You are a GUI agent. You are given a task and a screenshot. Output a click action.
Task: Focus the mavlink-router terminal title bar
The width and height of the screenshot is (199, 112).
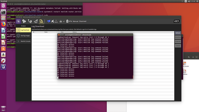(x=45, y=4)
